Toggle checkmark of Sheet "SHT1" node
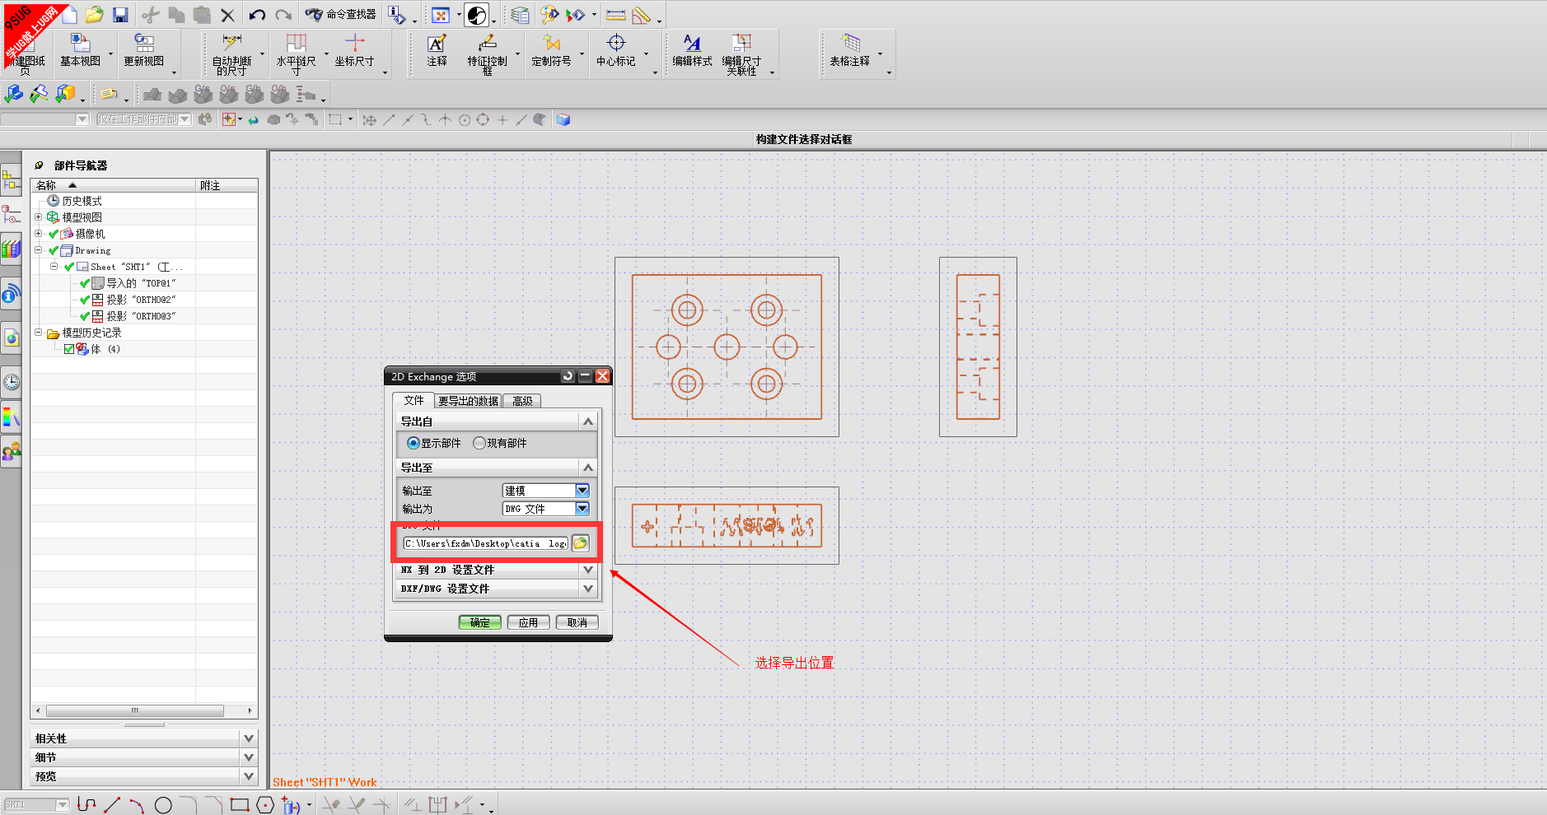This screenshot has height=815, width=1547. pos(69,267)
